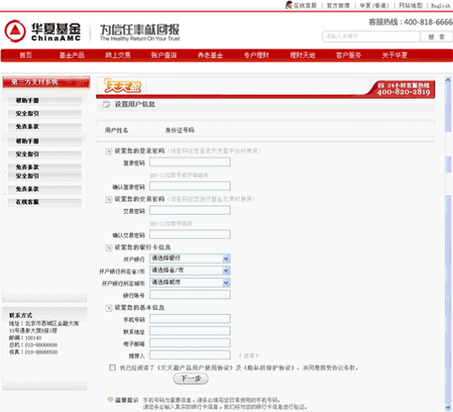Click the 天天盈 logo

pyautogui.click(x=122, y=86)
